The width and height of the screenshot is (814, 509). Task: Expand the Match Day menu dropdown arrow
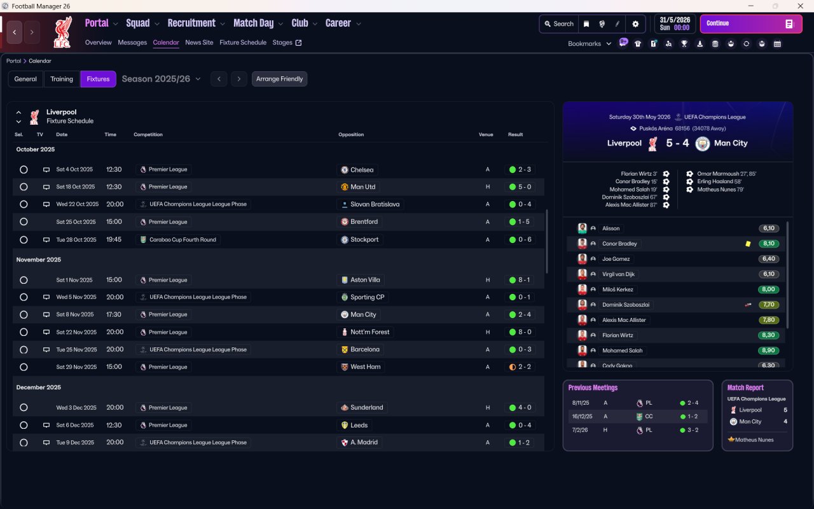click(x=280, y=24)
